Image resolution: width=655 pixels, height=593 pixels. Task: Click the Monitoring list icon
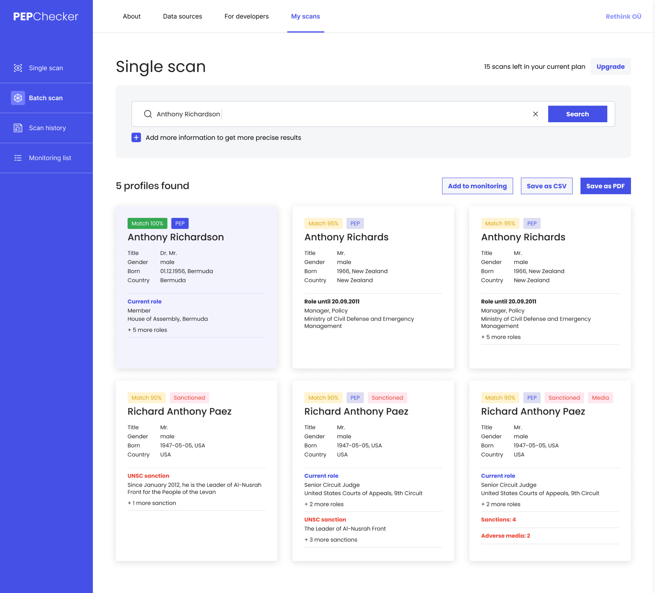pyautogui.click(x=18, y=158)
